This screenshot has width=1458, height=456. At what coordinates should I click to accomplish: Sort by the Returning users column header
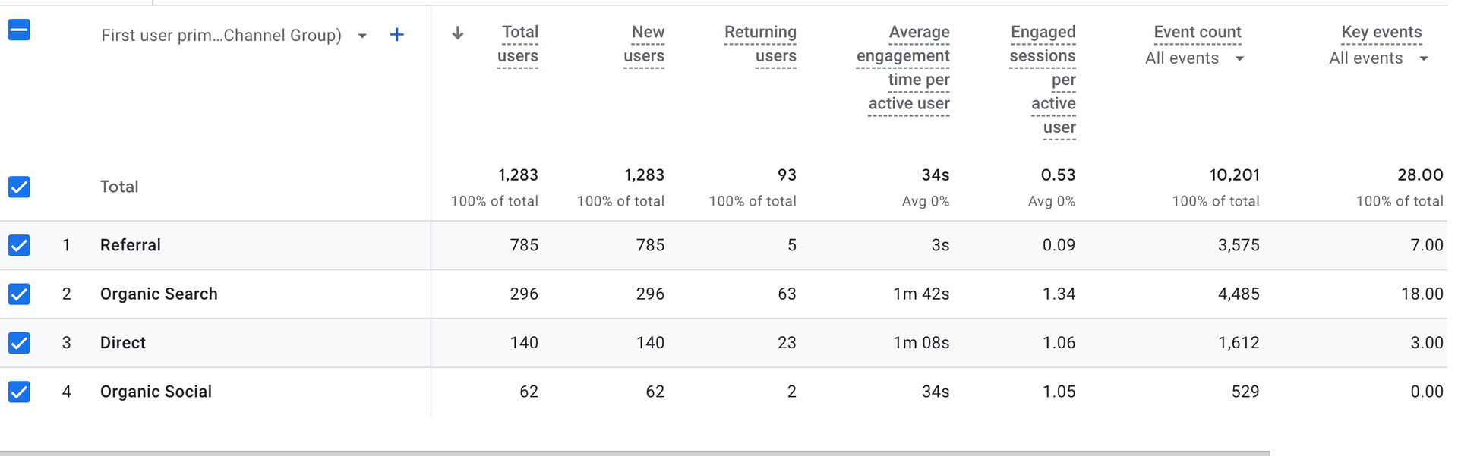click(760, 44)
